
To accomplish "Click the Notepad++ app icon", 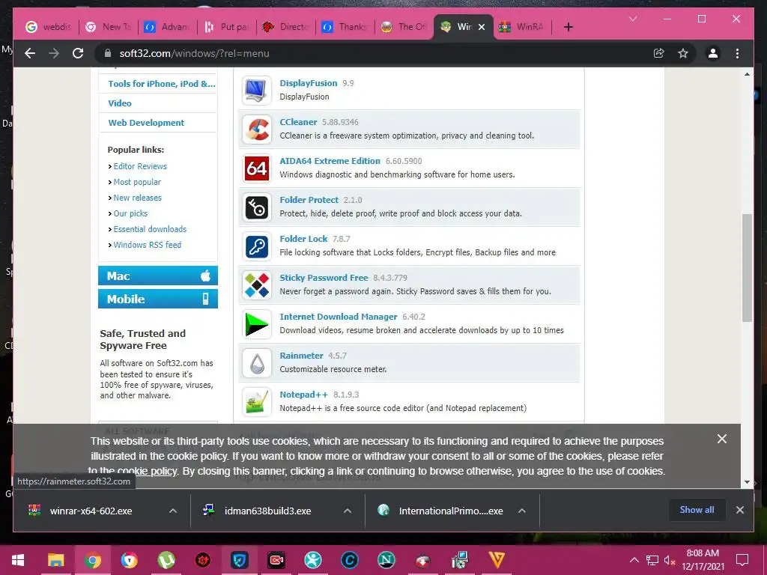I will (256, 402).
